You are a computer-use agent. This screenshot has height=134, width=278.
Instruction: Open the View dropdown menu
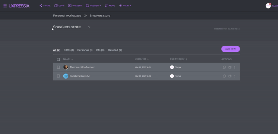[125, 6]
